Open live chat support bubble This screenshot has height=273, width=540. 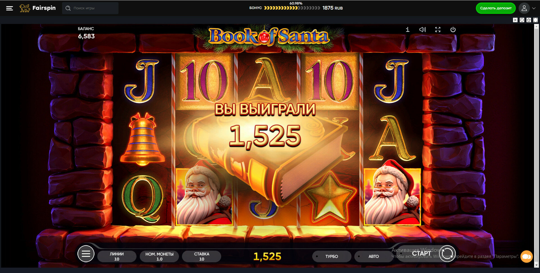[x=526, y=256]
